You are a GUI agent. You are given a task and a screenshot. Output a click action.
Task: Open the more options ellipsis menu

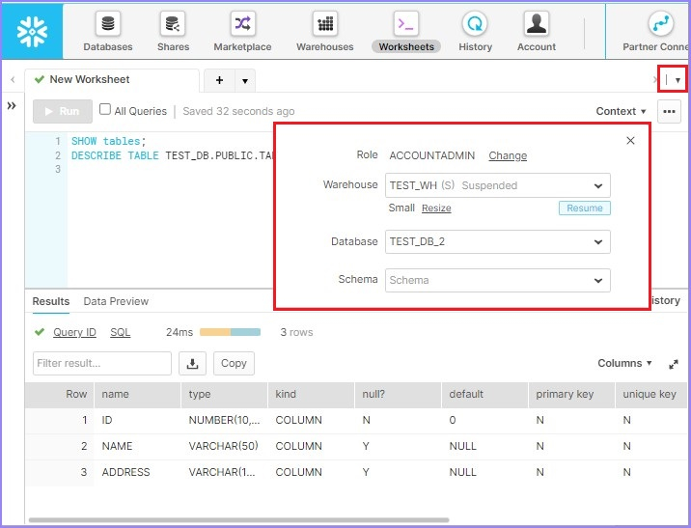pyautogui.click(x=669, y=111)
